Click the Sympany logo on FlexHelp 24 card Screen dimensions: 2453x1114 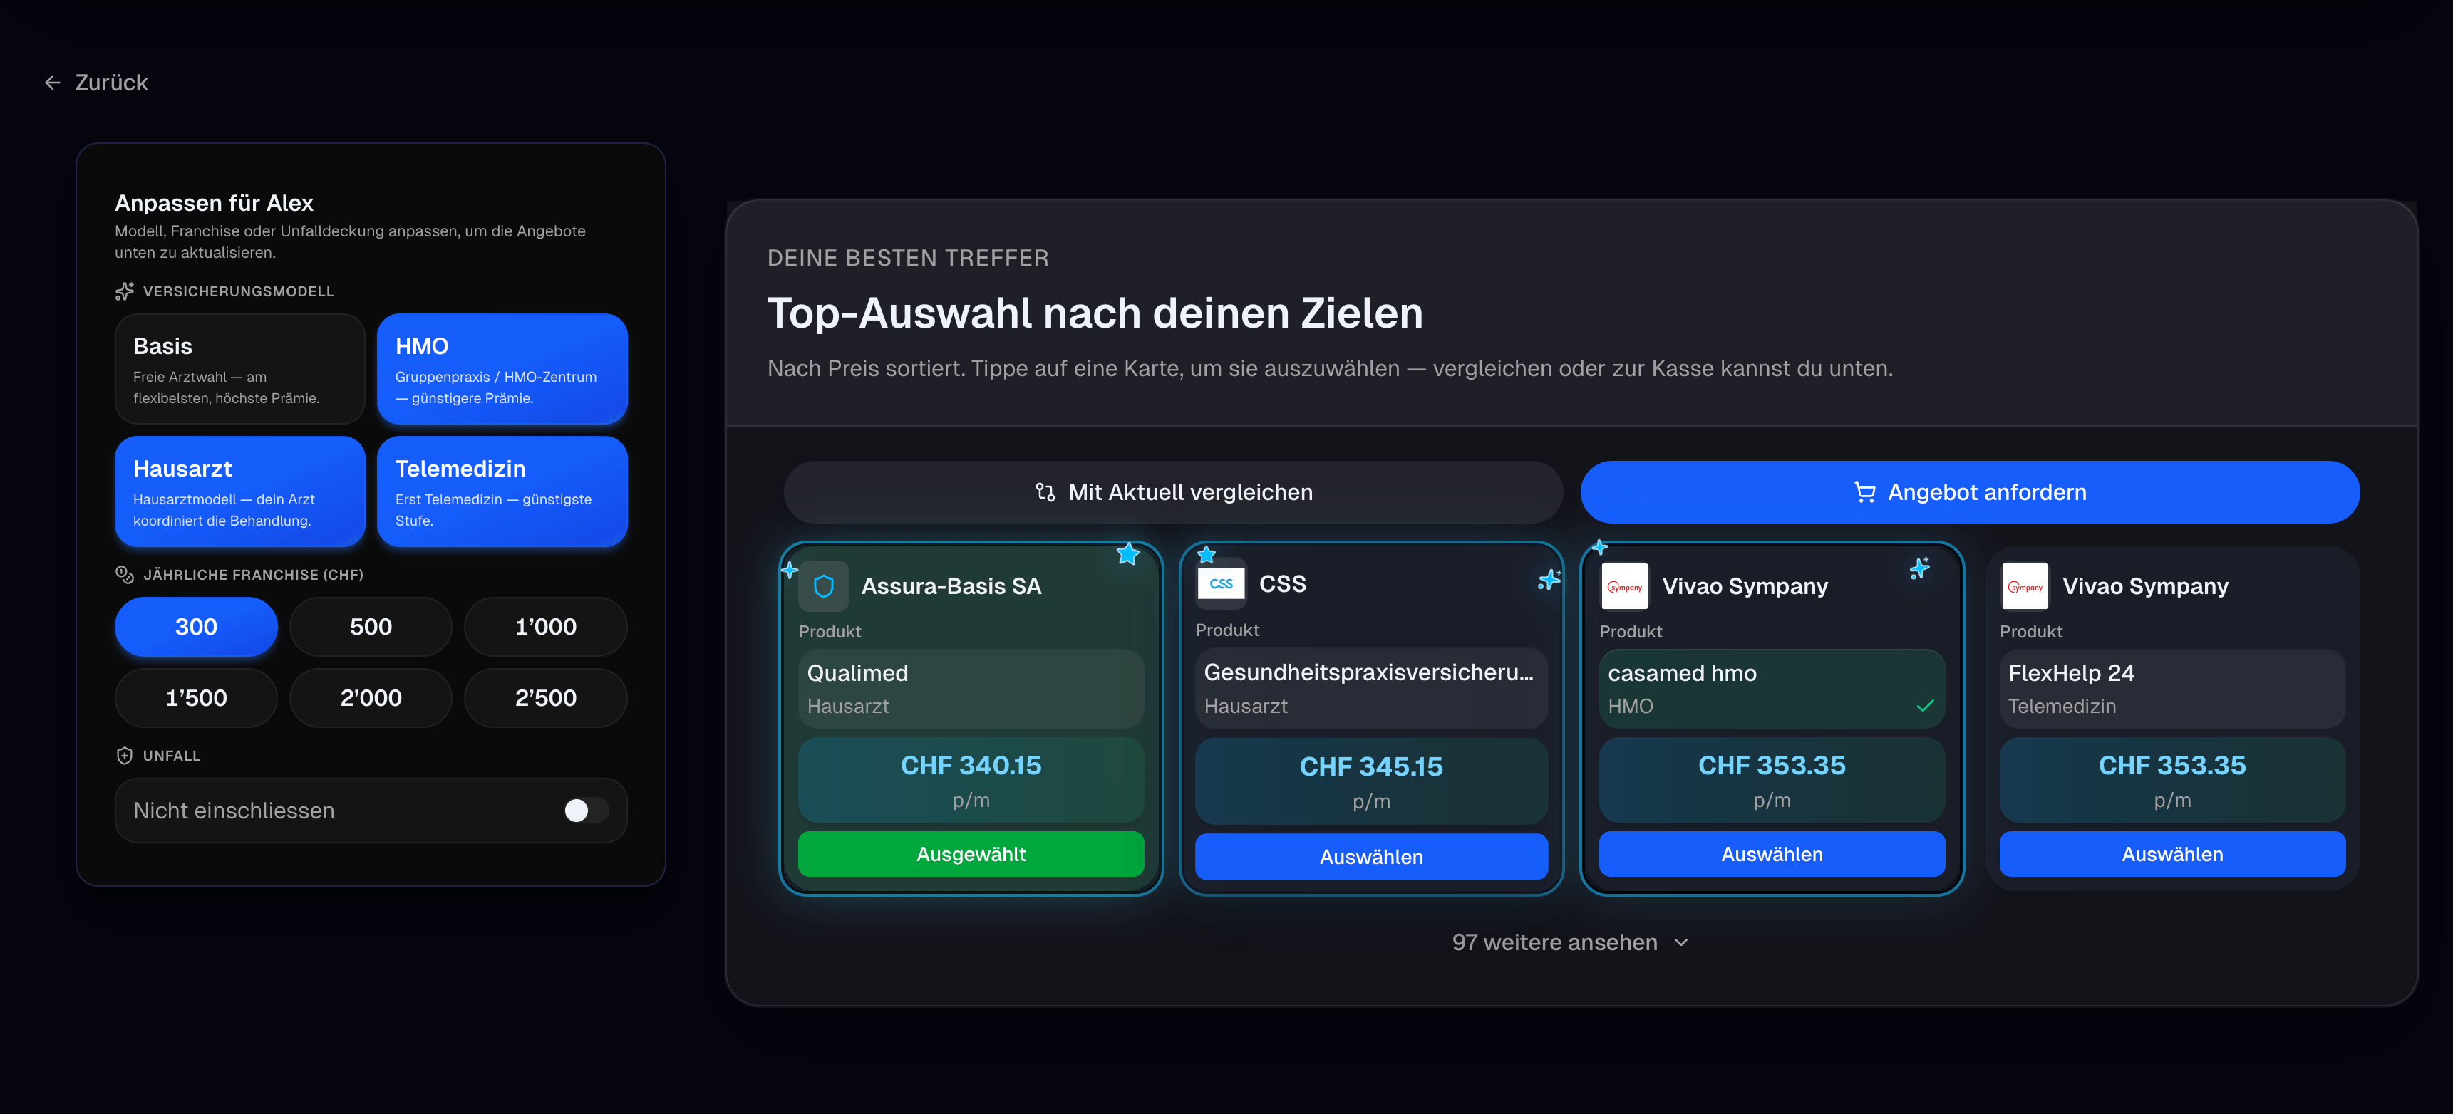coord(2025,586)
